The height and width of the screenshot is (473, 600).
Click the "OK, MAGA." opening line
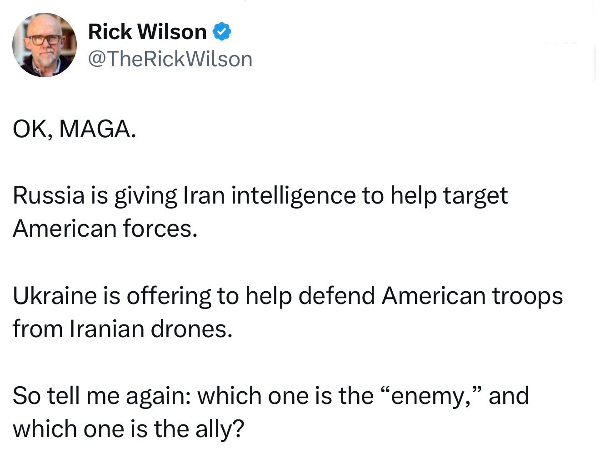click(x=74, y=129)
